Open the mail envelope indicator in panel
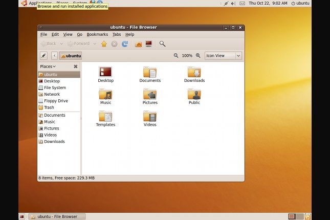The width and height of the screenshot is (330, 220). tap(242, 4)
